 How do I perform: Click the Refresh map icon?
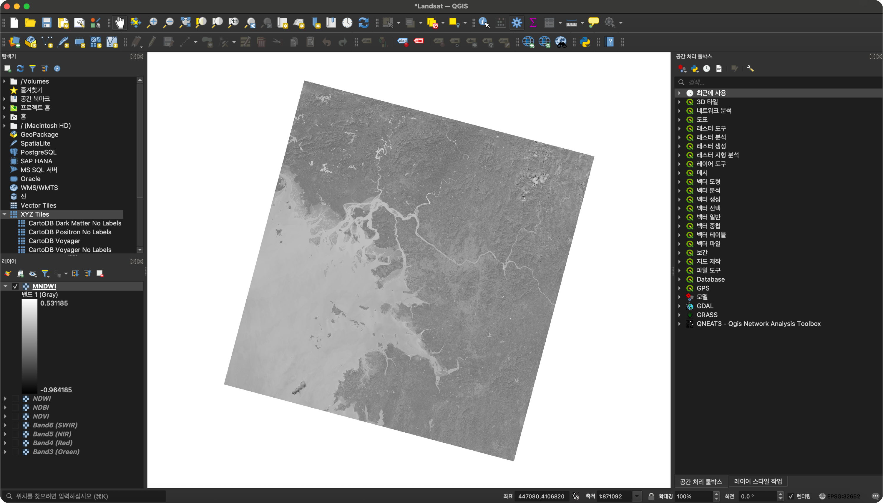(x=364, y=23)
